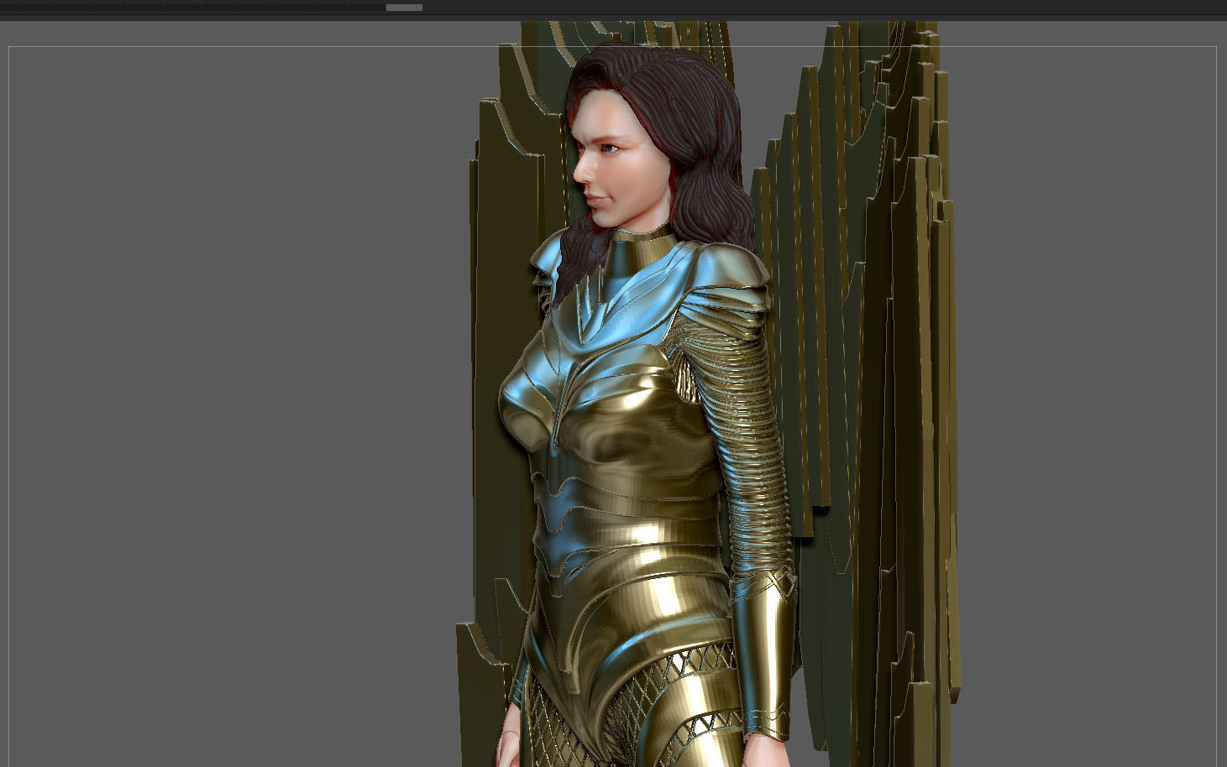
Task: Click the highlighted light-gray segment in top strip
Action: (x=404, y=8)
